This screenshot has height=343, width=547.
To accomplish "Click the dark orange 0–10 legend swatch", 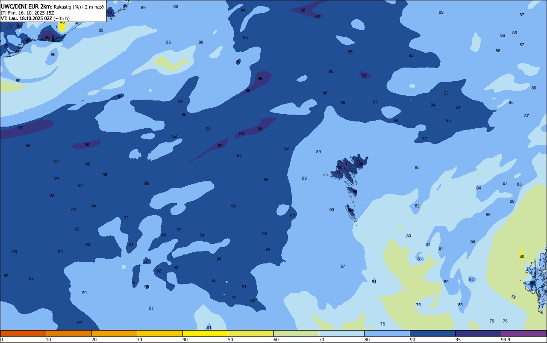I will point(23,333).
